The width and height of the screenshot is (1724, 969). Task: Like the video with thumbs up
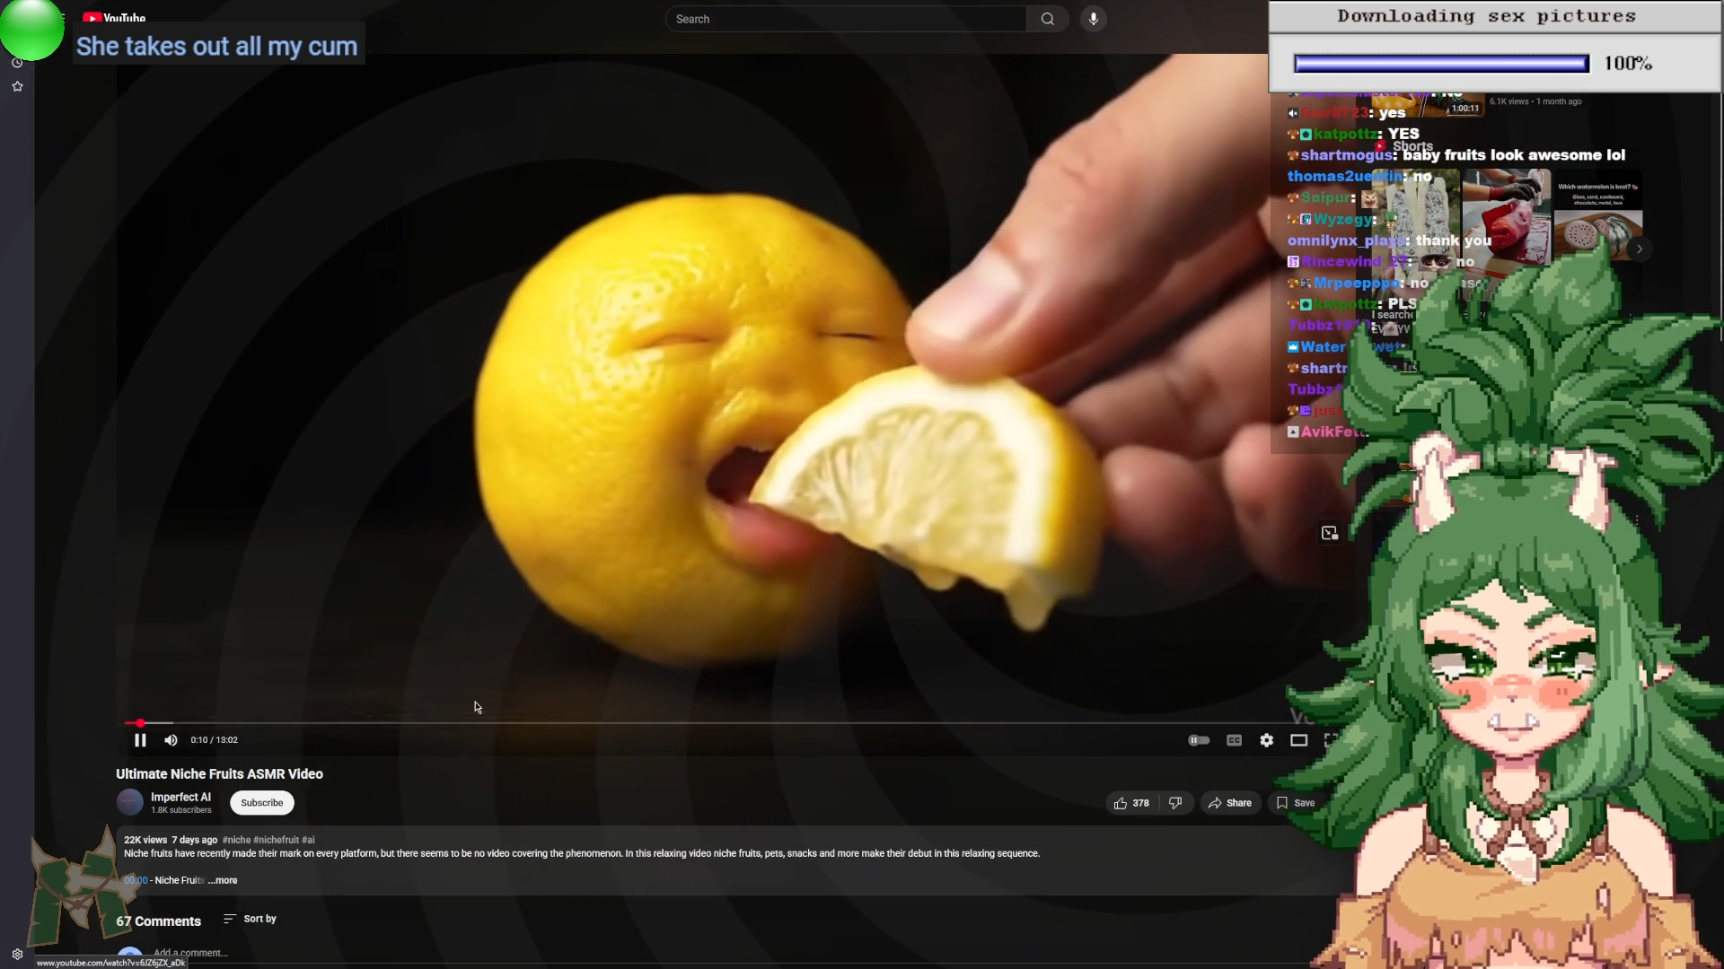pos(1130,803)
